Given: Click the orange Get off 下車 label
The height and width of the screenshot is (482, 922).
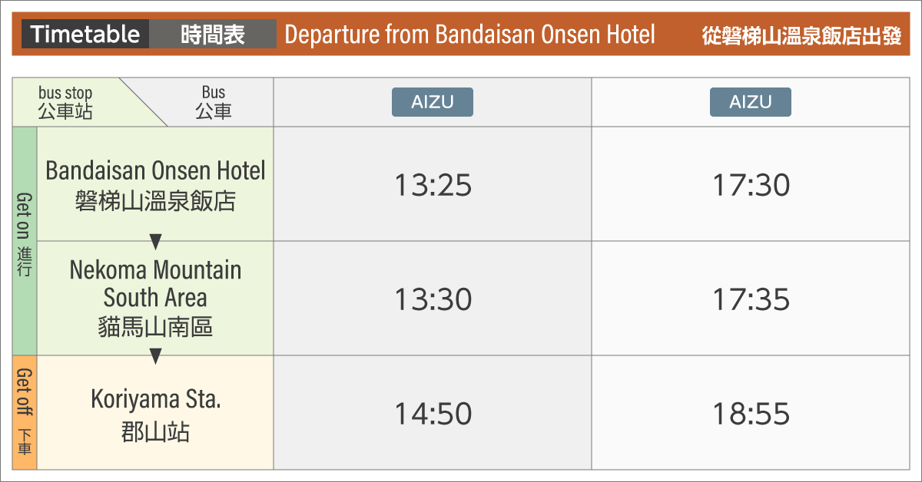Looking at the screenshot, I should pos(25,412).
